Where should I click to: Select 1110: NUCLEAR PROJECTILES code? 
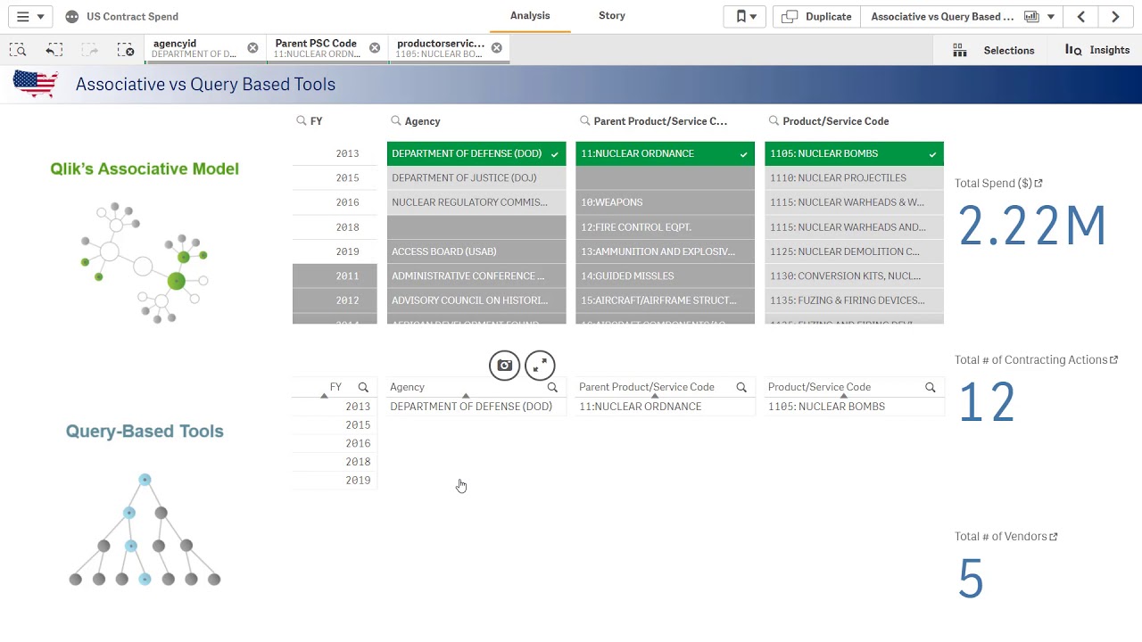coord(855,177)
